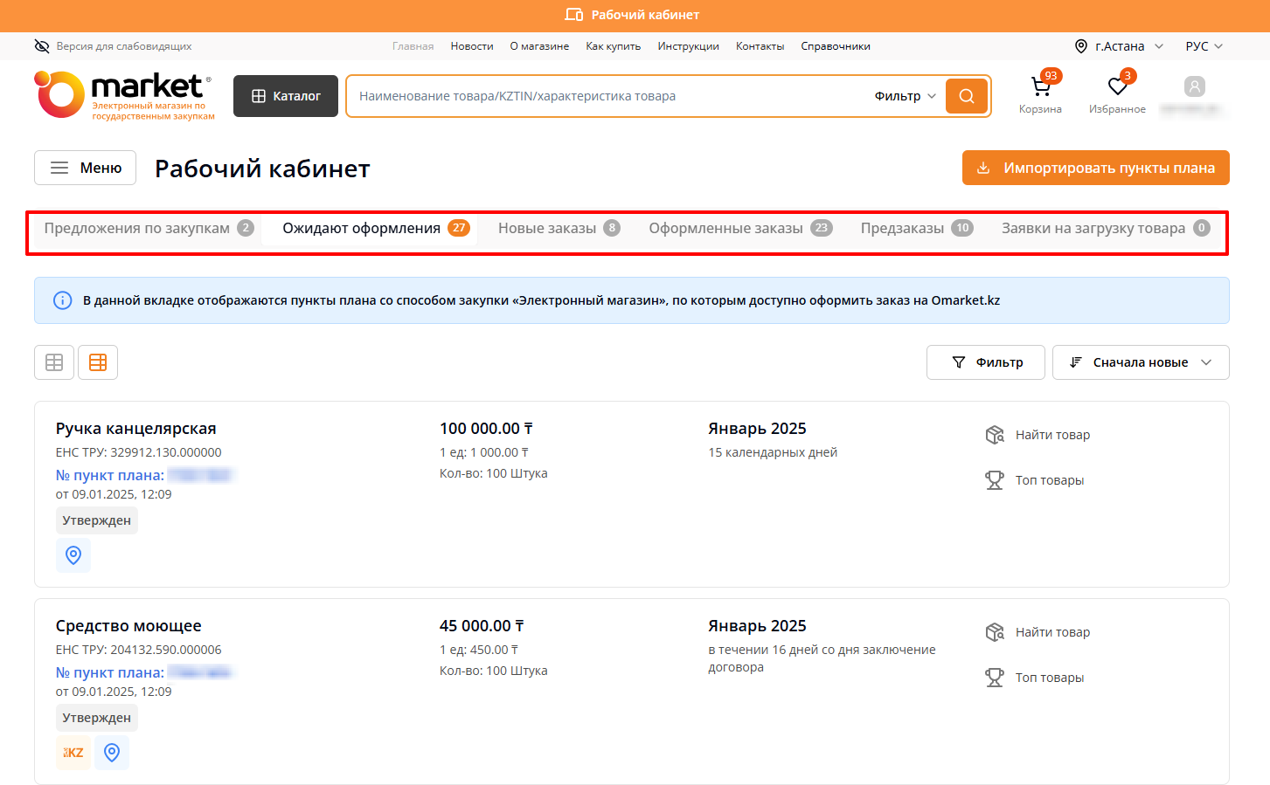Click Импортировать пункты плана button
Viewport: 1270px width, 785px height.
(x=1095, y=168)
